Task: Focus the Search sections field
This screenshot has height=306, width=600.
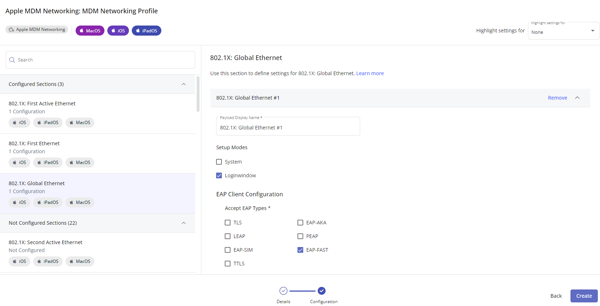Action: [100, 60]
